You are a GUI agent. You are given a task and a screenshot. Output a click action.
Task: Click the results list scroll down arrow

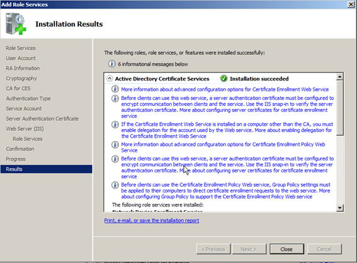click(x=340, y=208)
